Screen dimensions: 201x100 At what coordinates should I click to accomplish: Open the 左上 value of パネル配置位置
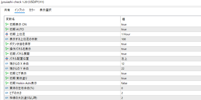tap(161, 59)
